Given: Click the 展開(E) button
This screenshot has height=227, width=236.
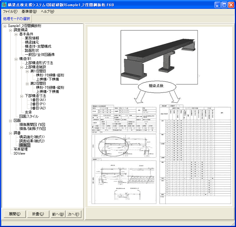Looking at the screenshot, I should [x=15, y=214].
